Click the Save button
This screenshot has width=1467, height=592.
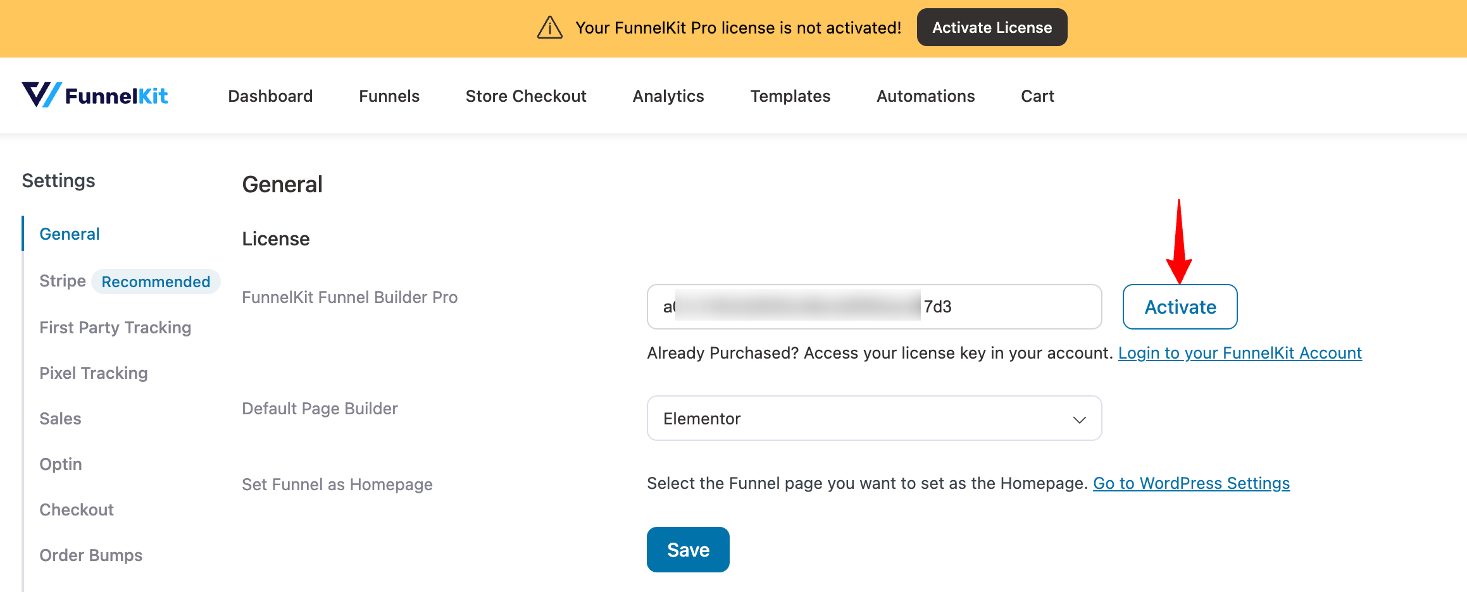[688, 550]
